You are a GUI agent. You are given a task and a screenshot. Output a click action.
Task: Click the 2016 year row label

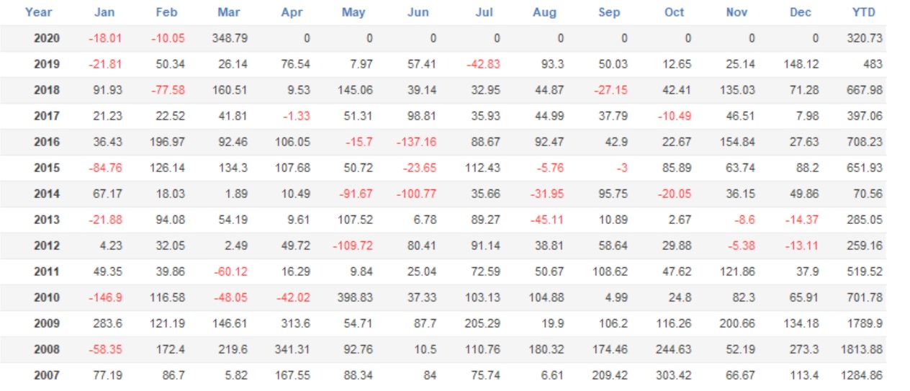(47, 142)
